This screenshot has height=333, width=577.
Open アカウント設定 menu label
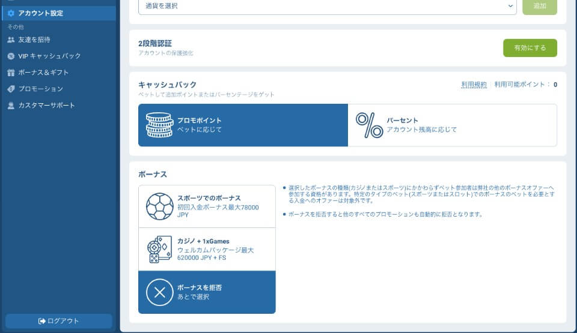click(x=41, y=13)
